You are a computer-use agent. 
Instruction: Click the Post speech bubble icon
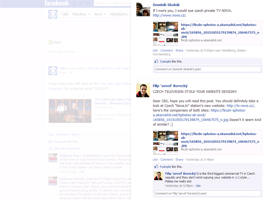click(x=51, y=42)
